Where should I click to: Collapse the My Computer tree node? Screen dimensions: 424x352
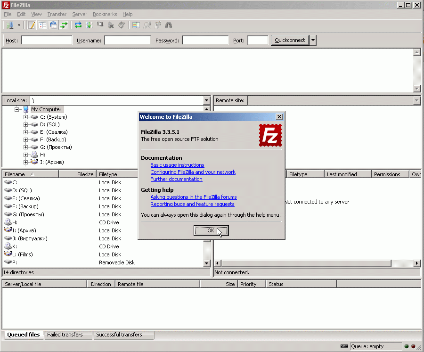17,109
